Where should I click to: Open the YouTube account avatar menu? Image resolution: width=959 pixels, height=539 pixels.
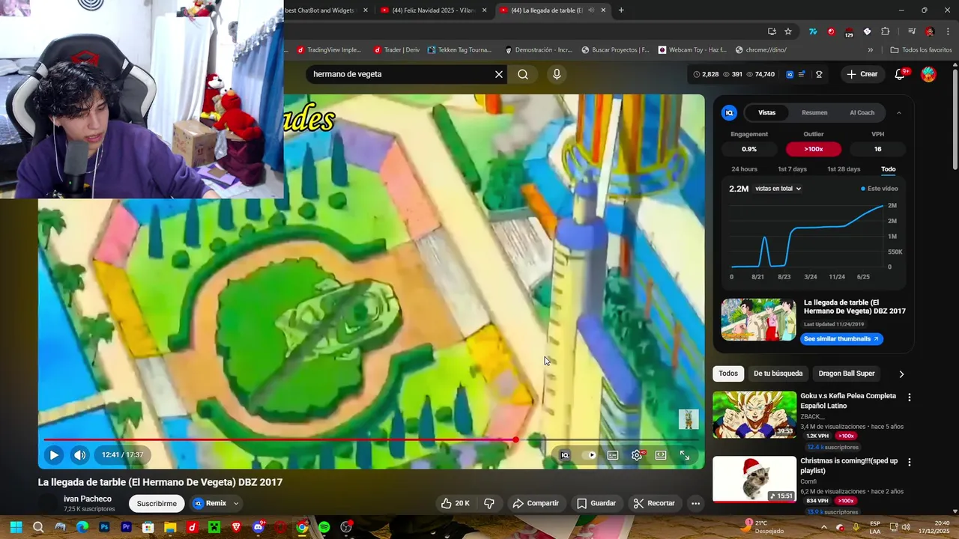(x=928, y=74)
